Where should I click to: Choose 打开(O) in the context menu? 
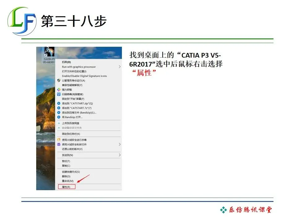click(66, 62)
